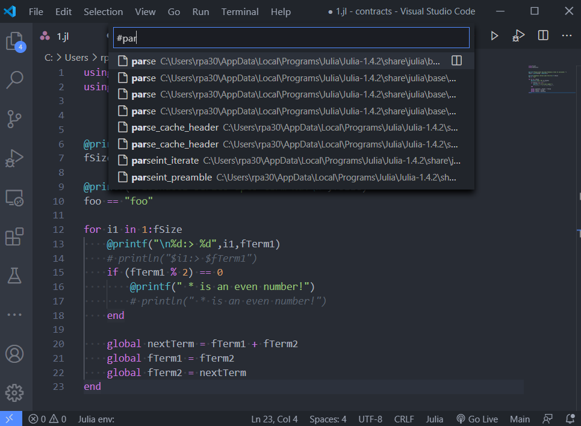Click the Run file play button
581x426 pixels.
(x=494, y=36)
